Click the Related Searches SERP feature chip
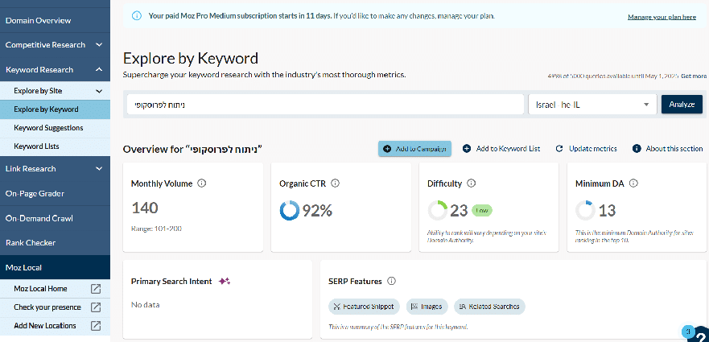This screenshot has height=342, width=709. [489, 307]
